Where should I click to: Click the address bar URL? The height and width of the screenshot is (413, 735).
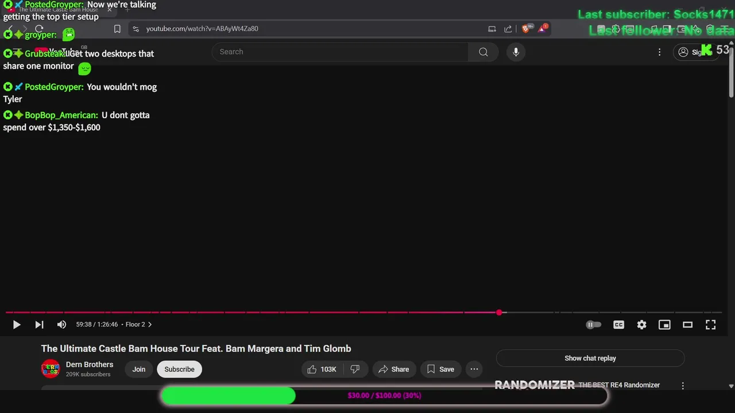coord(202,29)
